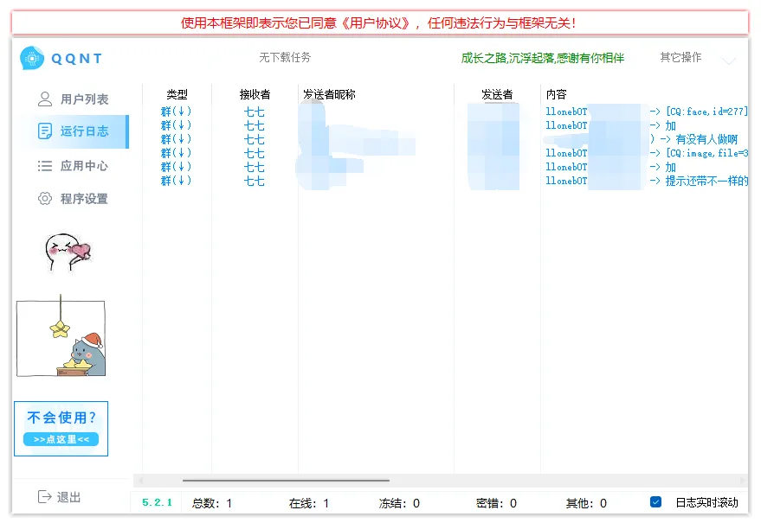Expand the 其它操作 dropdown arrow
761x523 pixels.
click(x=729, y=61)
